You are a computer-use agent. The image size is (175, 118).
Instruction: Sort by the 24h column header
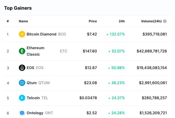(122, 21)
